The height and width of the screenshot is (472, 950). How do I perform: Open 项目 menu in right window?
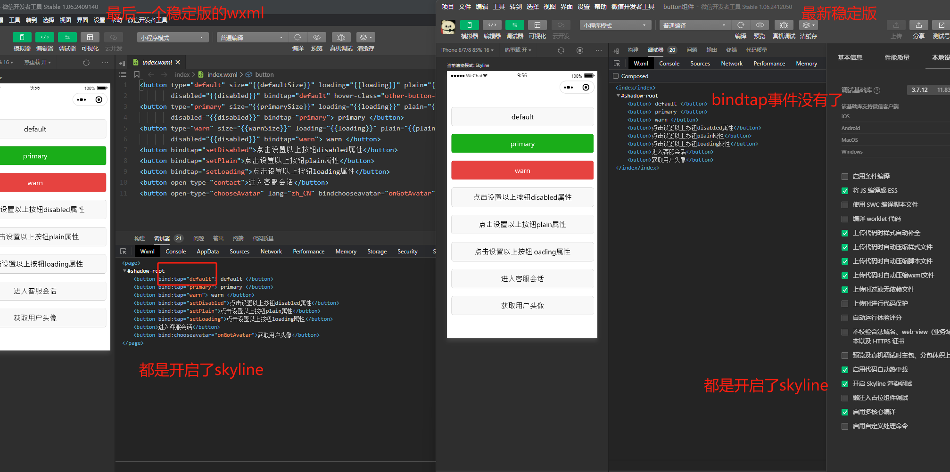click(x=447, y=7)
